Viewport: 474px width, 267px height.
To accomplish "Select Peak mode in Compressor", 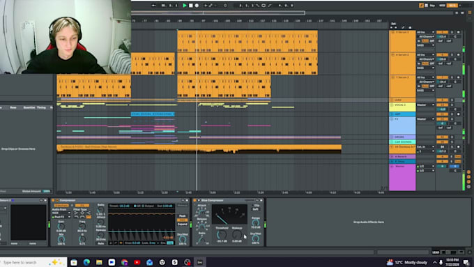I will point(183,215).
